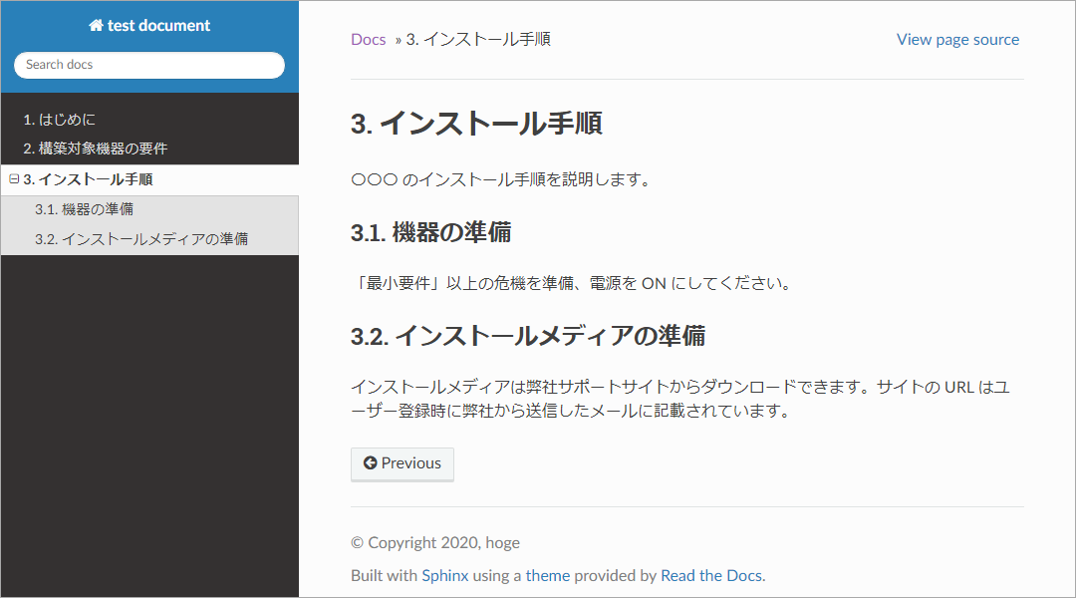This screenshot has width=1076, height=598.
Task: Select sidebar item 3. インストール手順
Action: [x=149, y=179]
